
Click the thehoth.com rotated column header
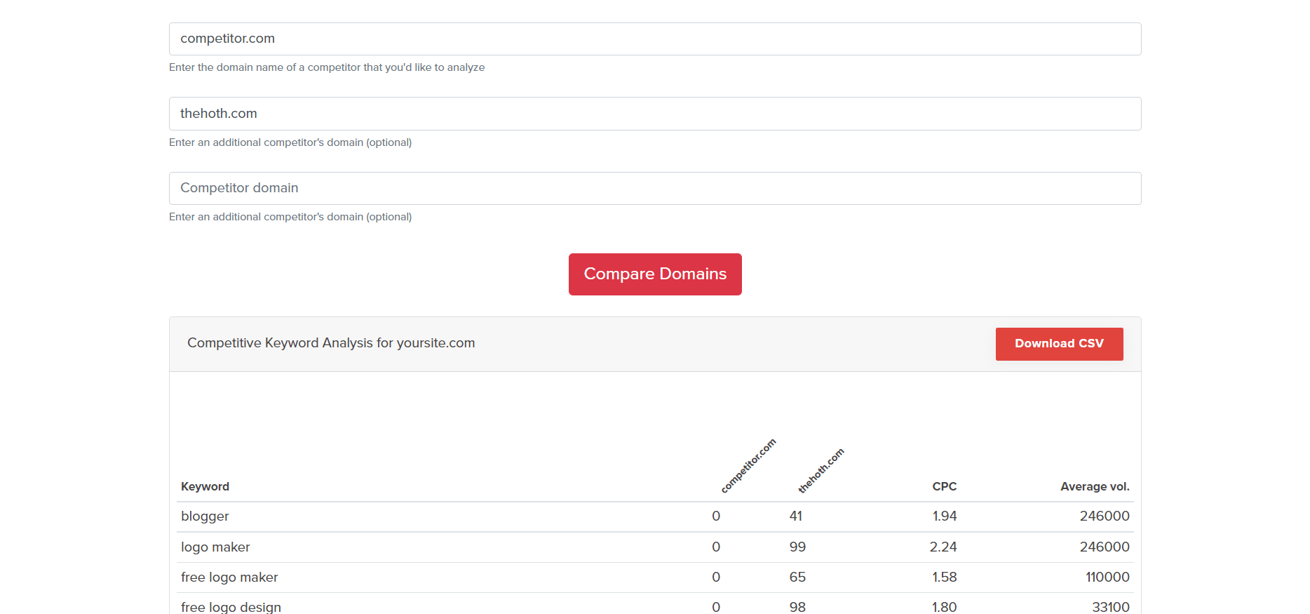coord(821,470)
